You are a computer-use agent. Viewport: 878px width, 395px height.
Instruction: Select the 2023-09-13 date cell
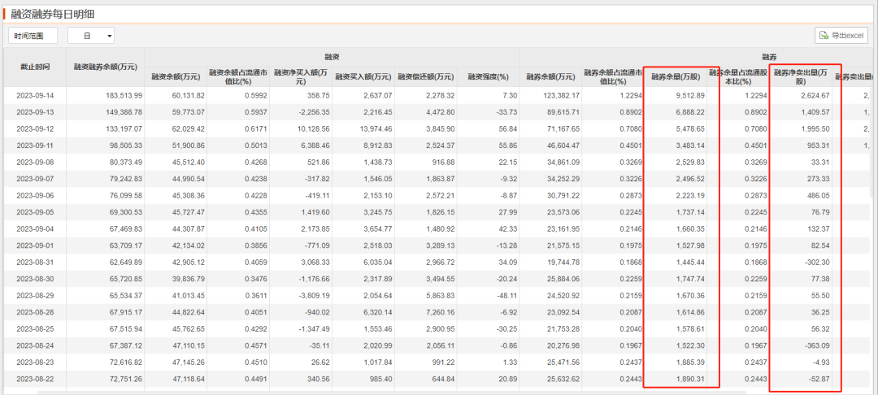(x=35, y=112)
